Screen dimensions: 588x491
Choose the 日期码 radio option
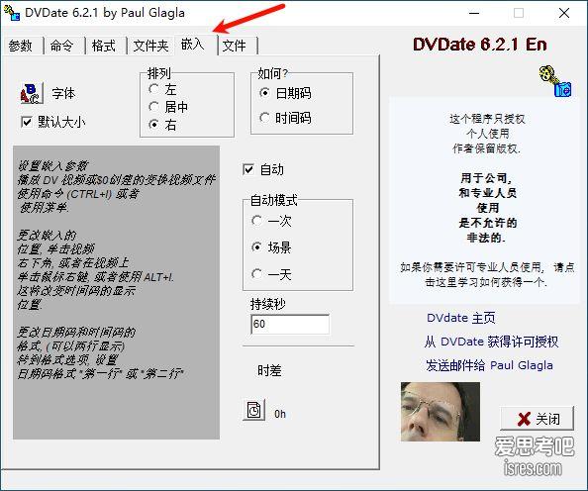pos(264,93)
